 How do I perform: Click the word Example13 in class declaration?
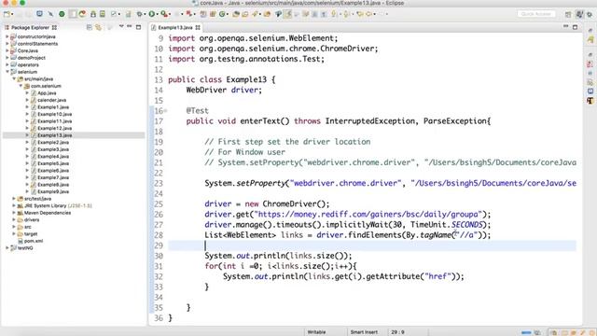click(246, 79)
